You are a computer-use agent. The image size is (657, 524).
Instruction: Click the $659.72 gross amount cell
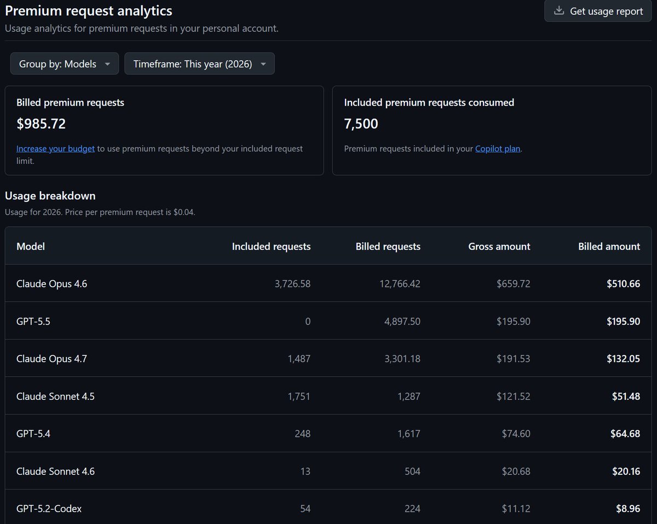(514, 284)
